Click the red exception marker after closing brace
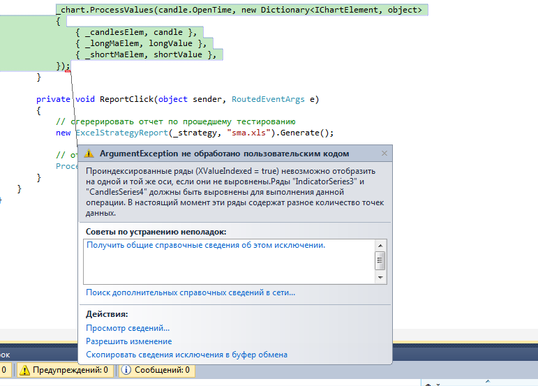538x386 pixels. pyautogui.click(x=68, y=70)
